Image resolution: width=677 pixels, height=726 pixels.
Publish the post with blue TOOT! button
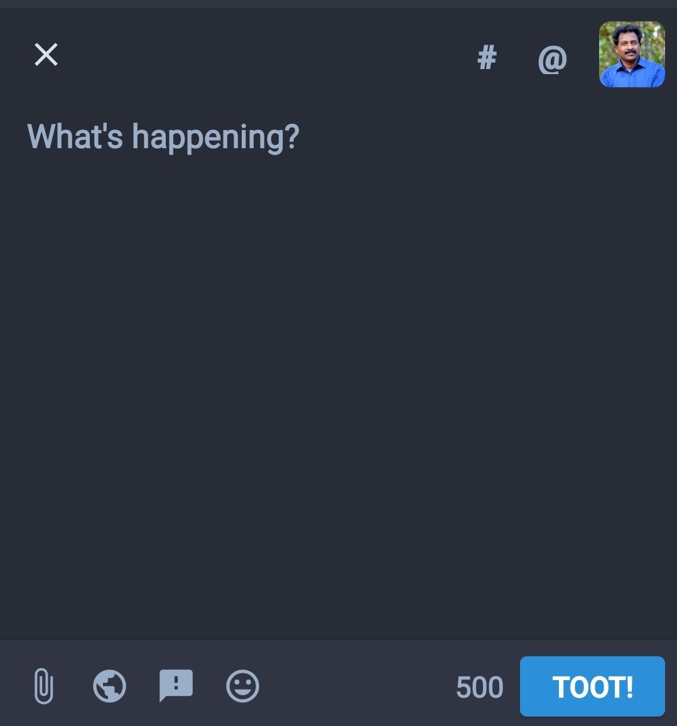pyautogui.click(x=592, y=686)
